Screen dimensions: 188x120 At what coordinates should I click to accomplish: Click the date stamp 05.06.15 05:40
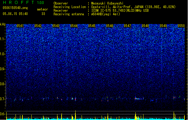(x=15, y=14)
